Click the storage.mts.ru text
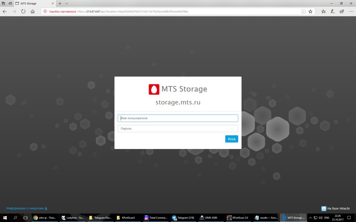This screenshot has height=222, width=356. coord(178,102)
